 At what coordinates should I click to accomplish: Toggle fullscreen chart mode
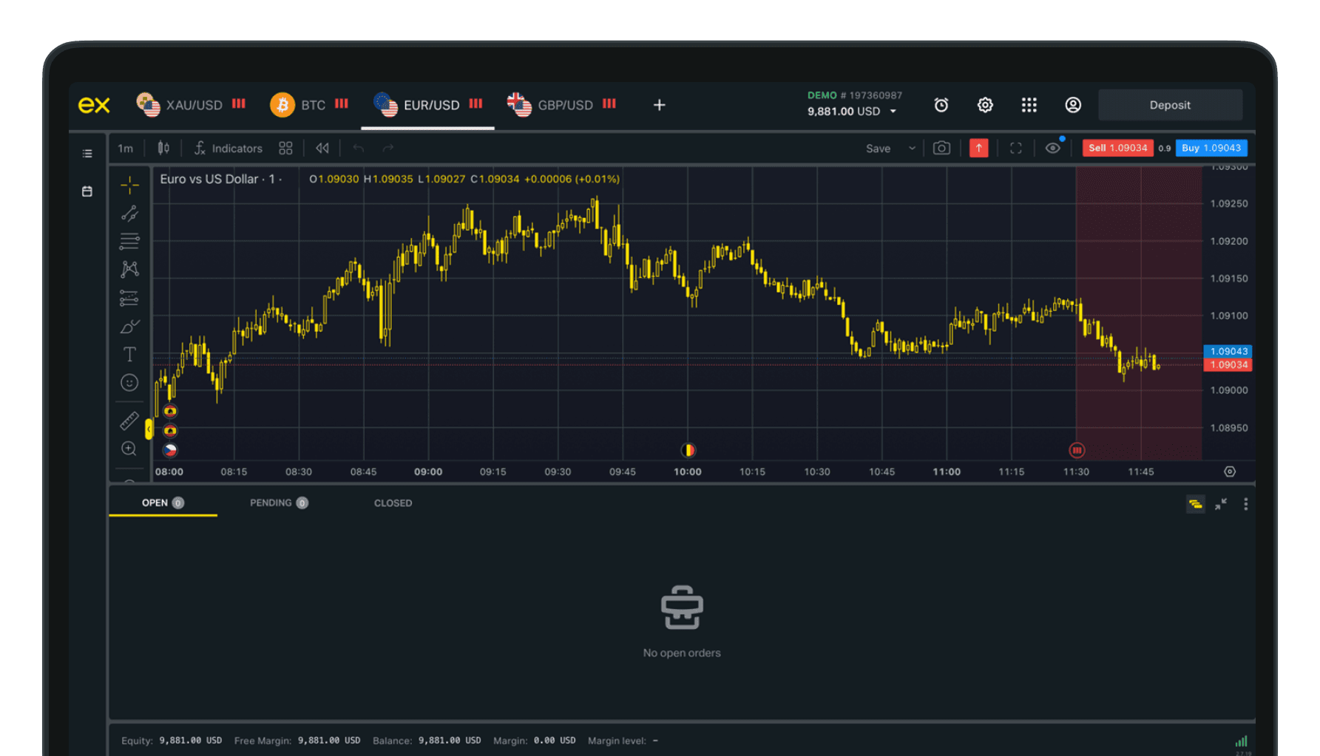[x=1016, y=148]
